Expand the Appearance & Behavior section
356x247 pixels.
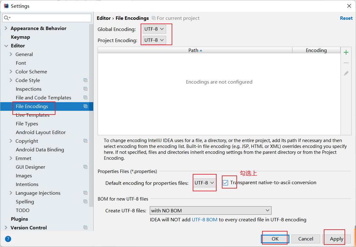6,28
